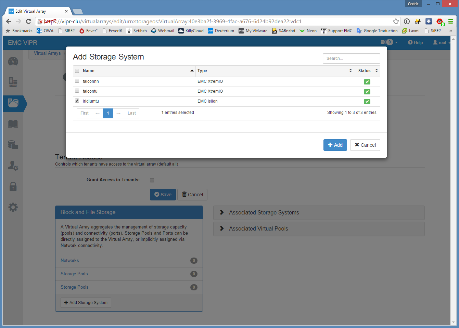The width and height of the screenshot is (459, 328).
Task: Open the Help menu in header
Action: (415, 43)
